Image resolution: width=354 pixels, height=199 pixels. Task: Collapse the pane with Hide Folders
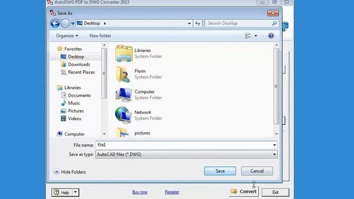coord(70,172)
